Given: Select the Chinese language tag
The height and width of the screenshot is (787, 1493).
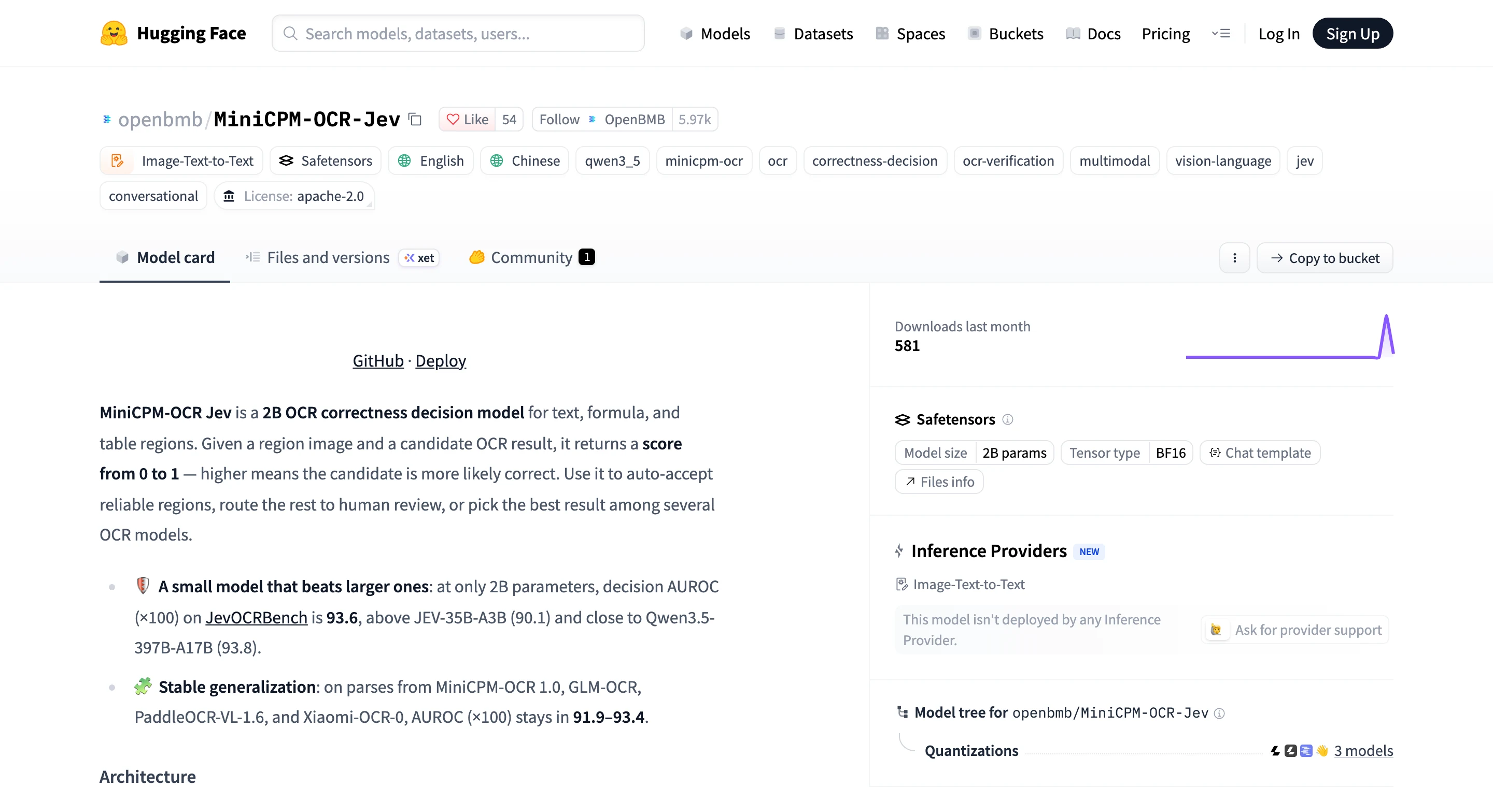Looking at the screenshot, I should [x=525, y=161].
